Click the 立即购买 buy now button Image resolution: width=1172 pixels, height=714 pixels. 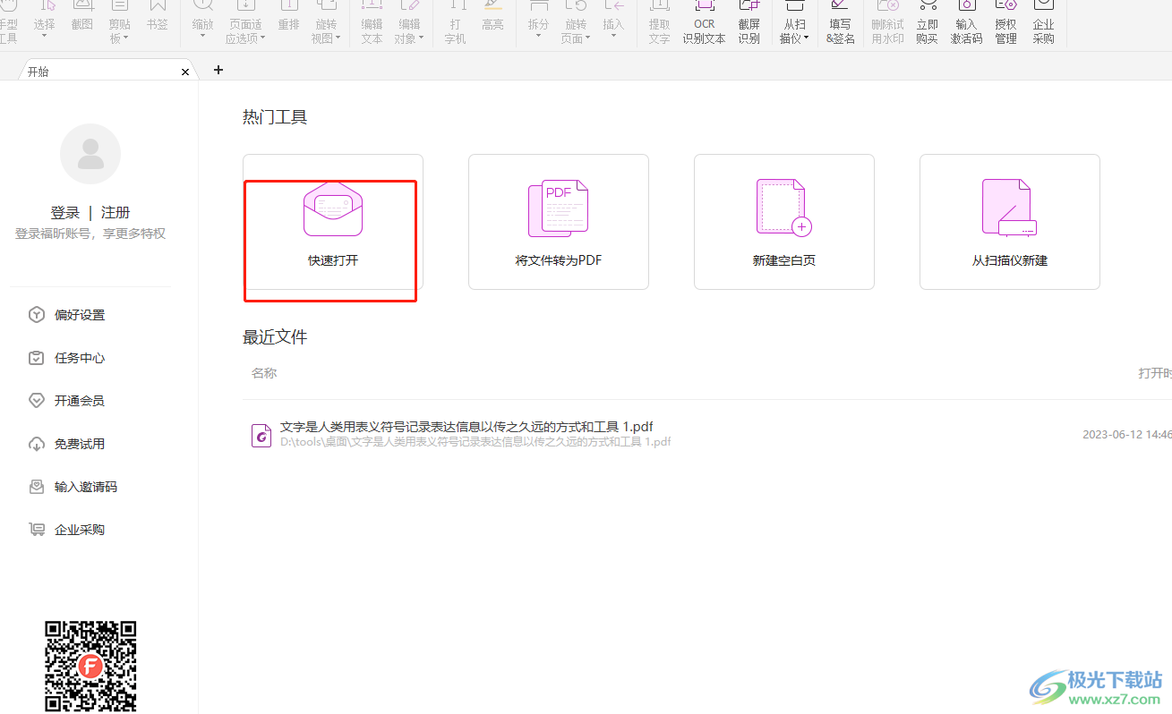(x=928, y=24)
